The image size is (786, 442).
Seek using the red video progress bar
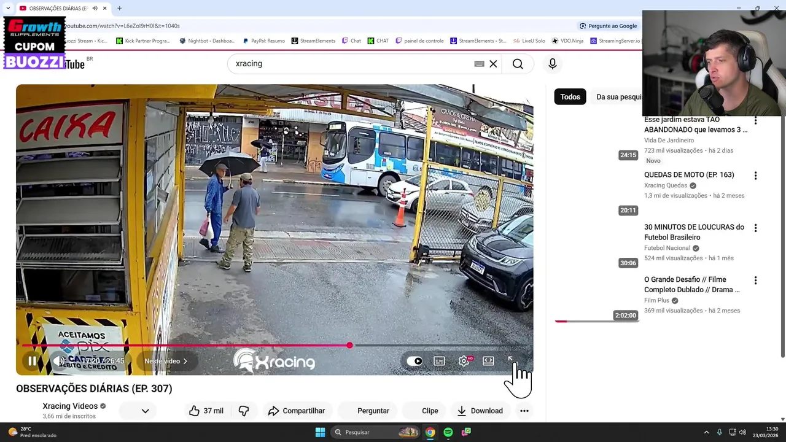(274, 346)
